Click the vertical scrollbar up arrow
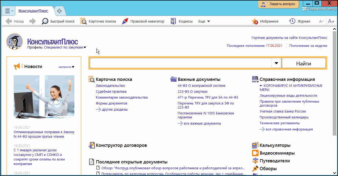This screenshot has height=176, width=338. [334, 29]
